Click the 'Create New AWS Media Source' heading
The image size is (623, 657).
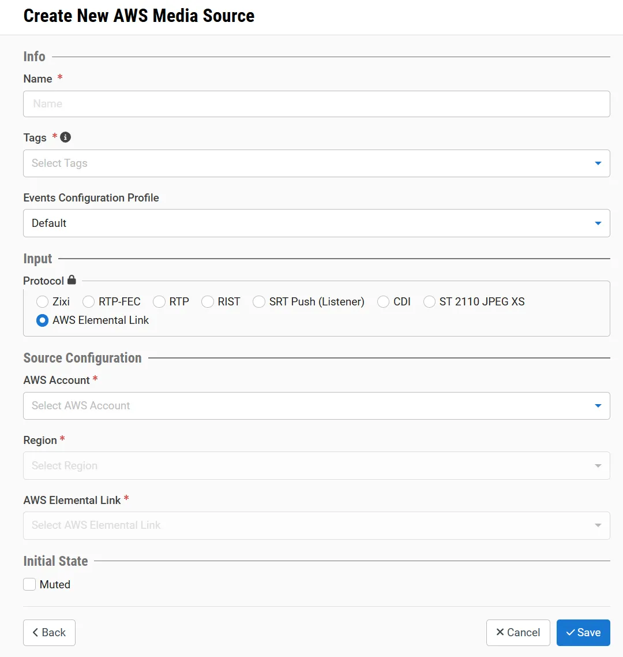[x=139, y=16]
